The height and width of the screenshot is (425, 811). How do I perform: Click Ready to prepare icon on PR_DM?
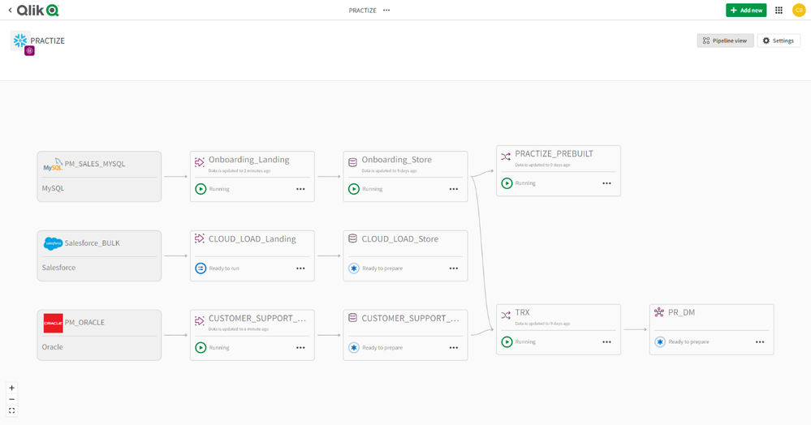[660, 341]
